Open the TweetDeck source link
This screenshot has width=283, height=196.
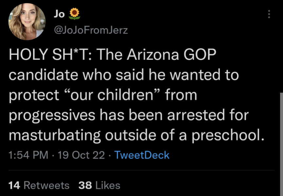click(x=142, y=155)
